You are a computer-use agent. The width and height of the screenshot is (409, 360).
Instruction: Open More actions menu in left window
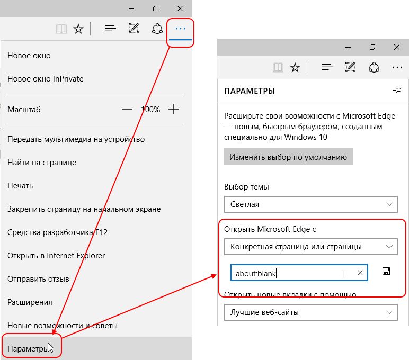pyautogui.click(x=181, y=29)
